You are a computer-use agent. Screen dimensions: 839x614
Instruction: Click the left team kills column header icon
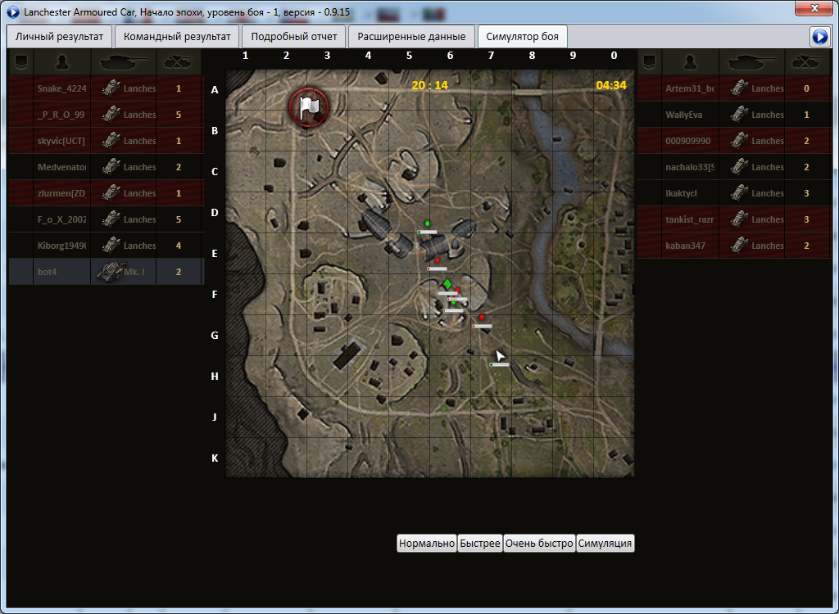[x=179, y=63]
